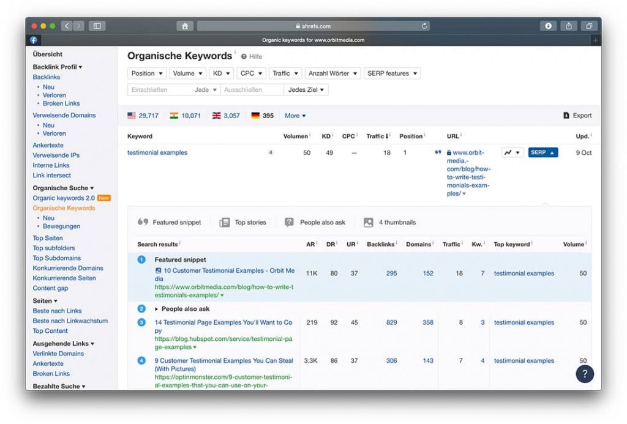
Task: Open Top Seiten in the sidebar
Action: pos(48,238)
